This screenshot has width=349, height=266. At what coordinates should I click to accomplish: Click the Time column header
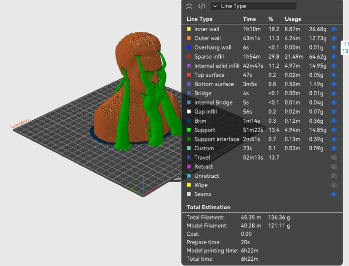click(x=249, y=19)
